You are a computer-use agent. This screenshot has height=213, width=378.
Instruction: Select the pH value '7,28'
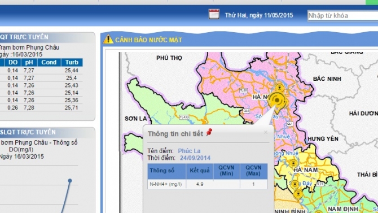[x=29, y=108]
